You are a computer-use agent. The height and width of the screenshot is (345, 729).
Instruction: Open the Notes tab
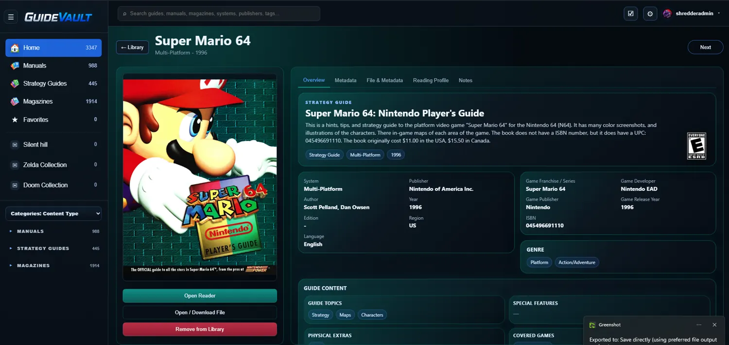coord(466,80)
